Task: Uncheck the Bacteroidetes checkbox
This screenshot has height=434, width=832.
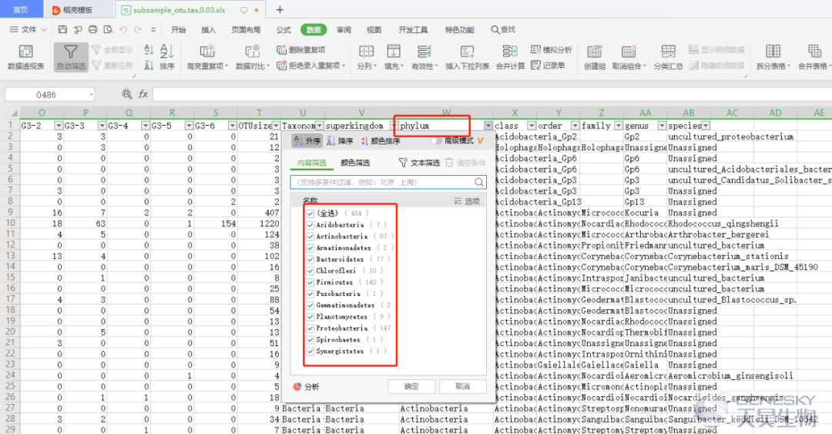Action: (x=310, y=259)
